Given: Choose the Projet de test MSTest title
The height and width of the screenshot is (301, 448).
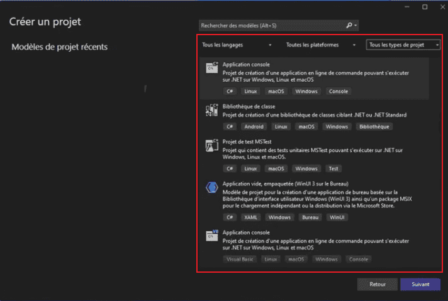Looking at the screenshot, I should click(247, 142).
